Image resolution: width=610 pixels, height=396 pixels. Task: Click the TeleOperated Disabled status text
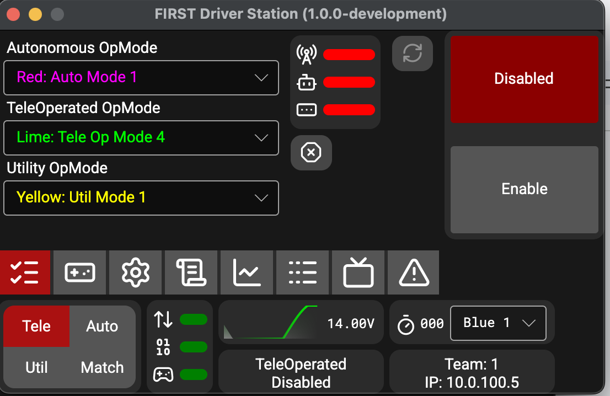click(x=301, y=373)
